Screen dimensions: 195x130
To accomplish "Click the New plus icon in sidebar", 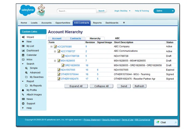I will [23, 42].
